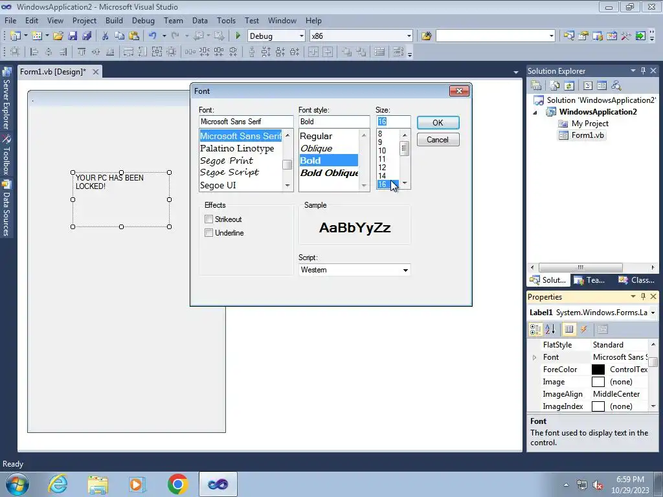Screen dimensions: 663x497
Task: Select Bold Oblique font style
Action: [x=328, y=173]
